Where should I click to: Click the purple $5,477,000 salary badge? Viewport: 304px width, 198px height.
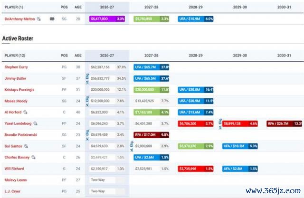(x=107, y=19)
